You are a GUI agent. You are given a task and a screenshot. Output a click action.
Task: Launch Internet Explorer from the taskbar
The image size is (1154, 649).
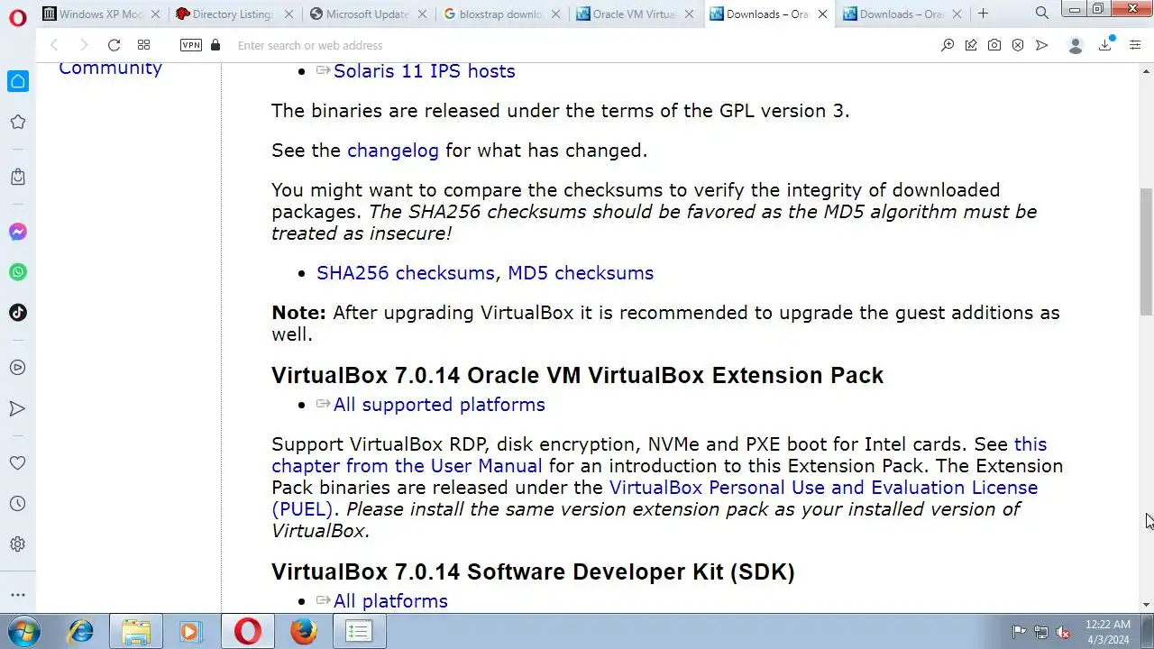(81, 632)
